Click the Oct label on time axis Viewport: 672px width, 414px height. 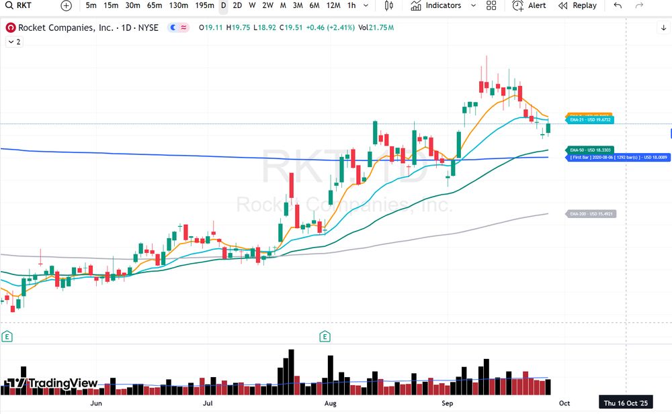[x=564, y=403]
